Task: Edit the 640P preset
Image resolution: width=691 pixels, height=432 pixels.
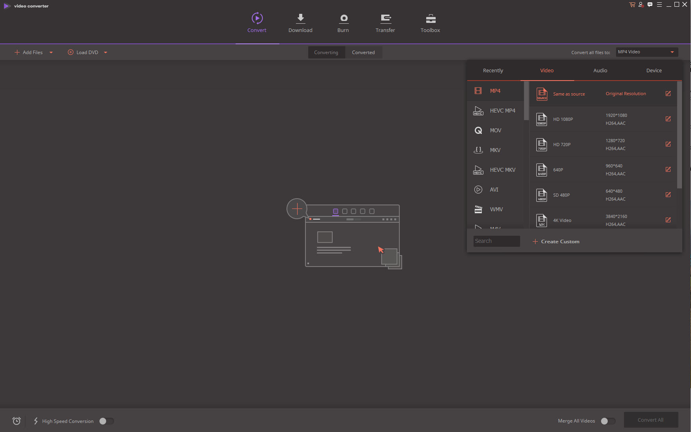Action: (668, 169)
